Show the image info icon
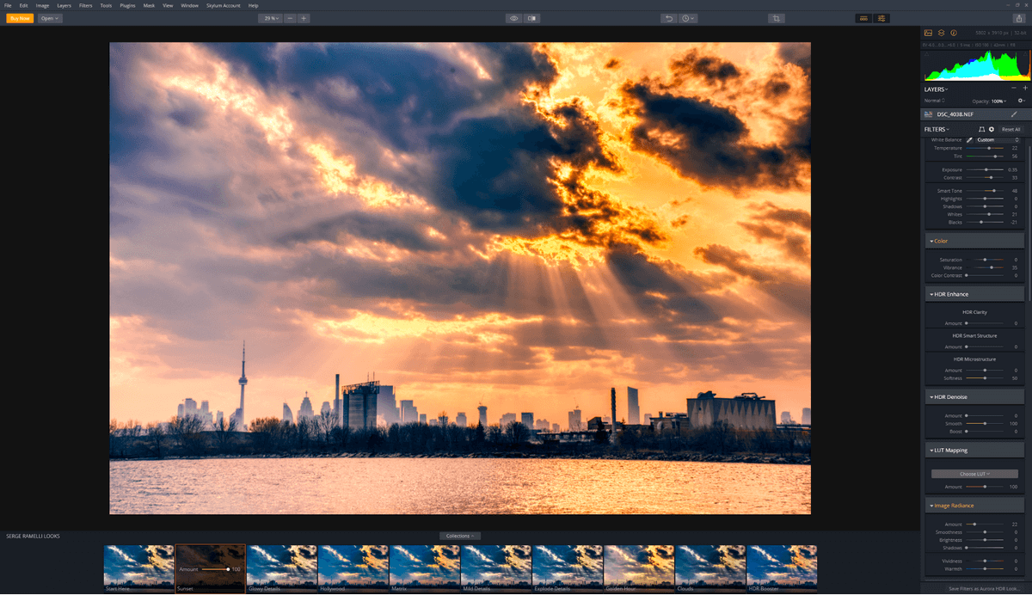The height and width of the screenshot is (595, 1032). [x=954, y=33]
